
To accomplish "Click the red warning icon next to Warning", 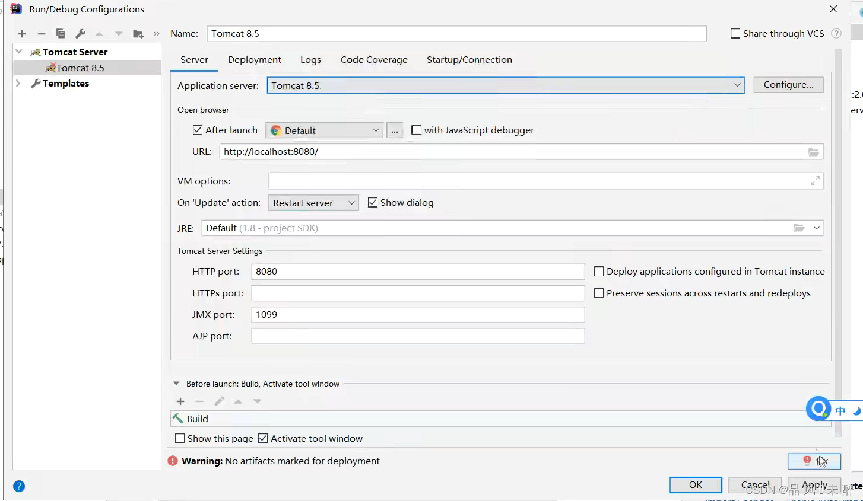I will [x=173, y=461].
